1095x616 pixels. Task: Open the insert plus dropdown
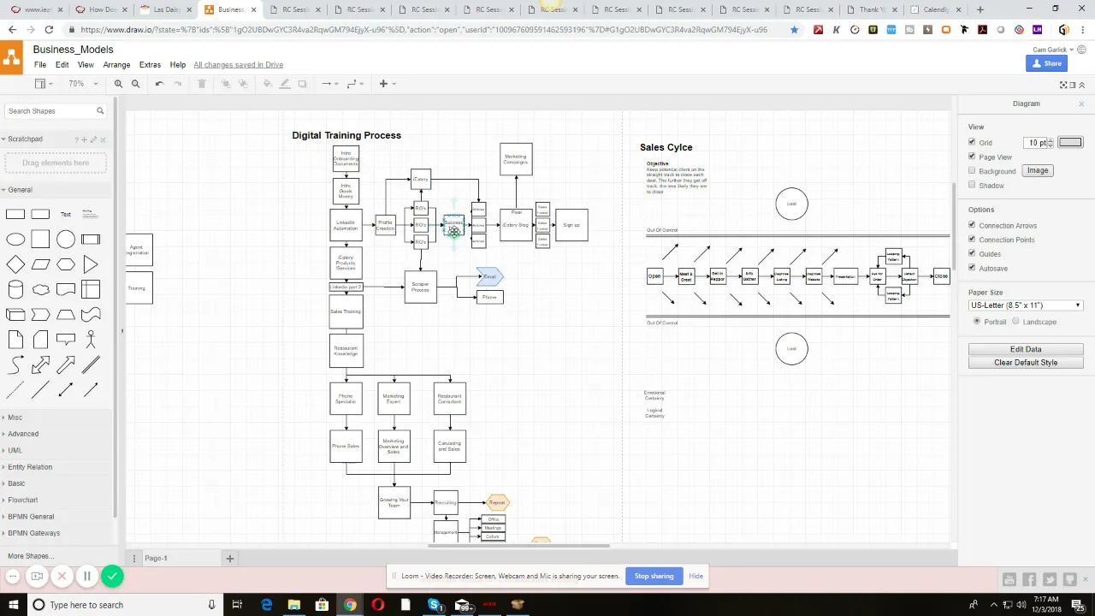(x=386, y=84)
